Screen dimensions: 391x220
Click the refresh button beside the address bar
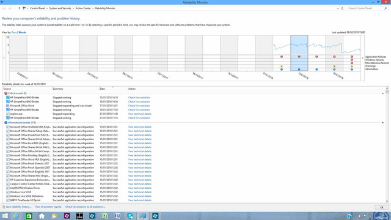[342, 9]
